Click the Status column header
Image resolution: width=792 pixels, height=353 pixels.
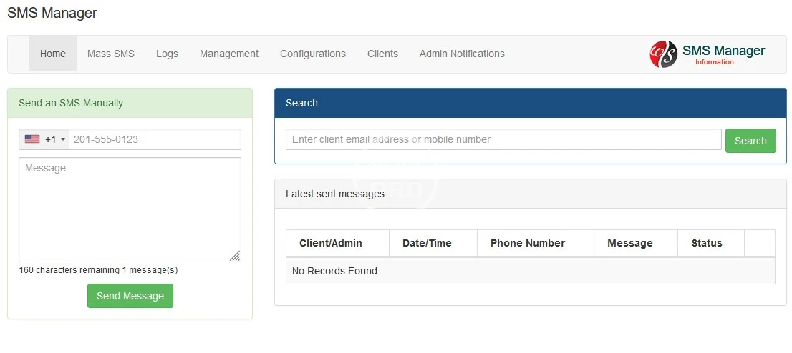pos(707,243)
